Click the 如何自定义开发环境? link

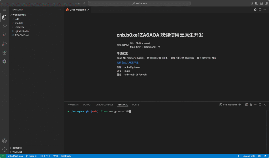[x=128, y=63]
